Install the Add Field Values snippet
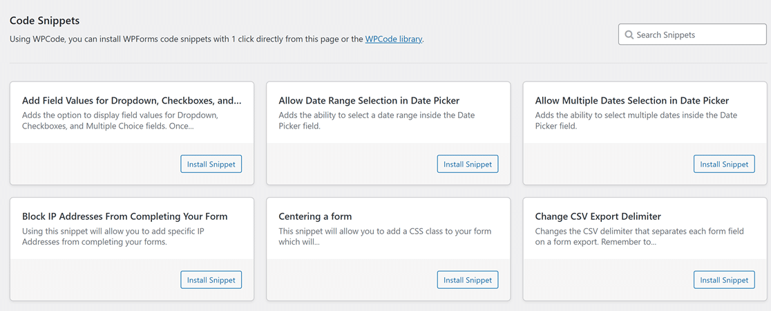Screen dimensions: 771x311 click(x=211, y=164)
